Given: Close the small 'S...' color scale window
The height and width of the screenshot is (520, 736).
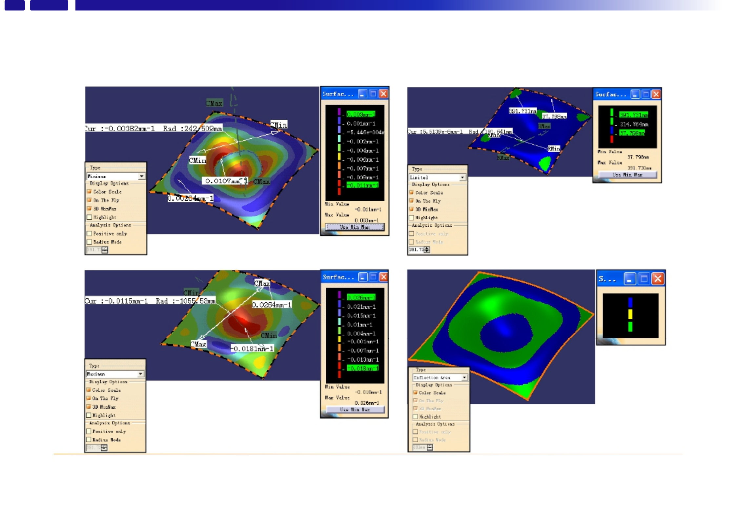Looking at the screenshot, I should click(658, 279).
